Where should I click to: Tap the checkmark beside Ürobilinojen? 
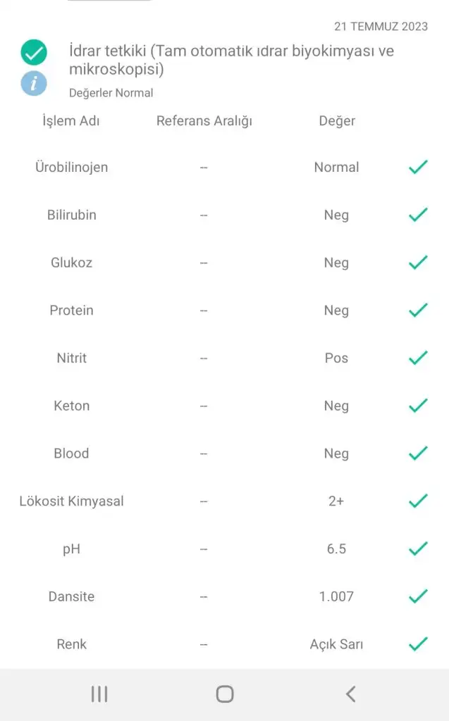pyautogui.click(x=418, y=168)
